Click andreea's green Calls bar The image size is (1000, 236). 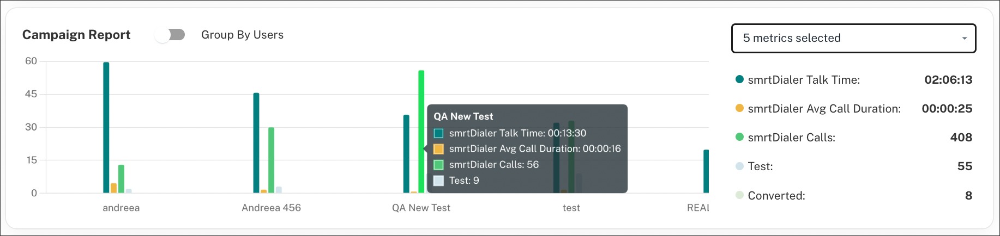[121, 179]
